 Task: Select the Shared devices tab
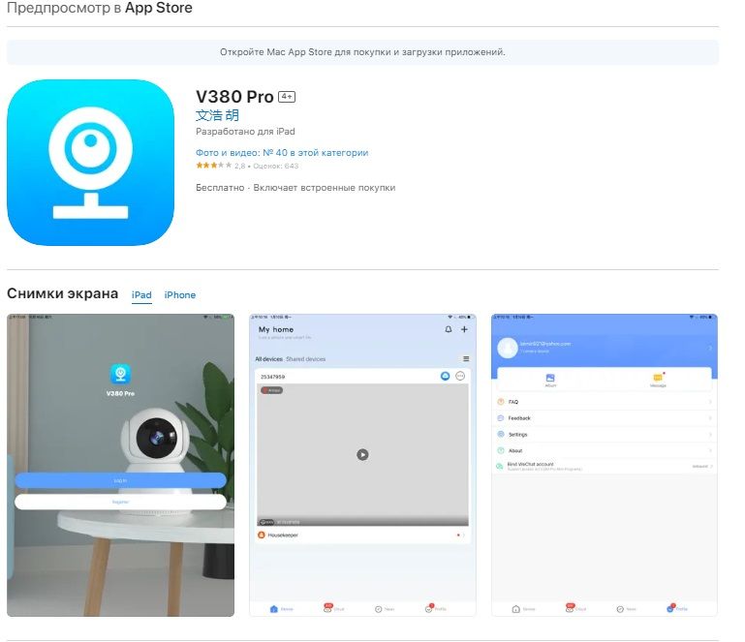[305, 359]
